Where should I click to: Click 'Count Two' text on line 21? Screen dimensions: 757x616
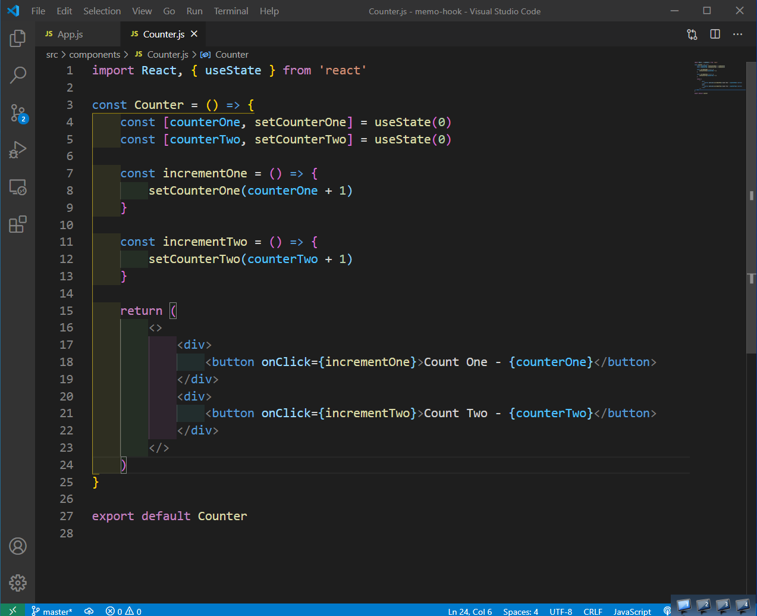click(456, 413)
